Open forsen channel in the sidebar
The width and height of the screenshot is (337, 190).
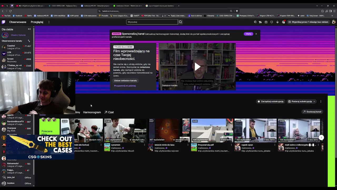click(x=17, y=60)
